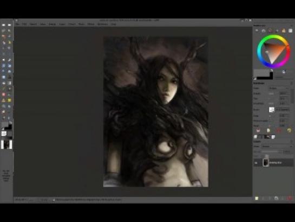Screen dimensions: 295x222
Task: Open the tool options panel menu arrow
Action: point(292,83)
